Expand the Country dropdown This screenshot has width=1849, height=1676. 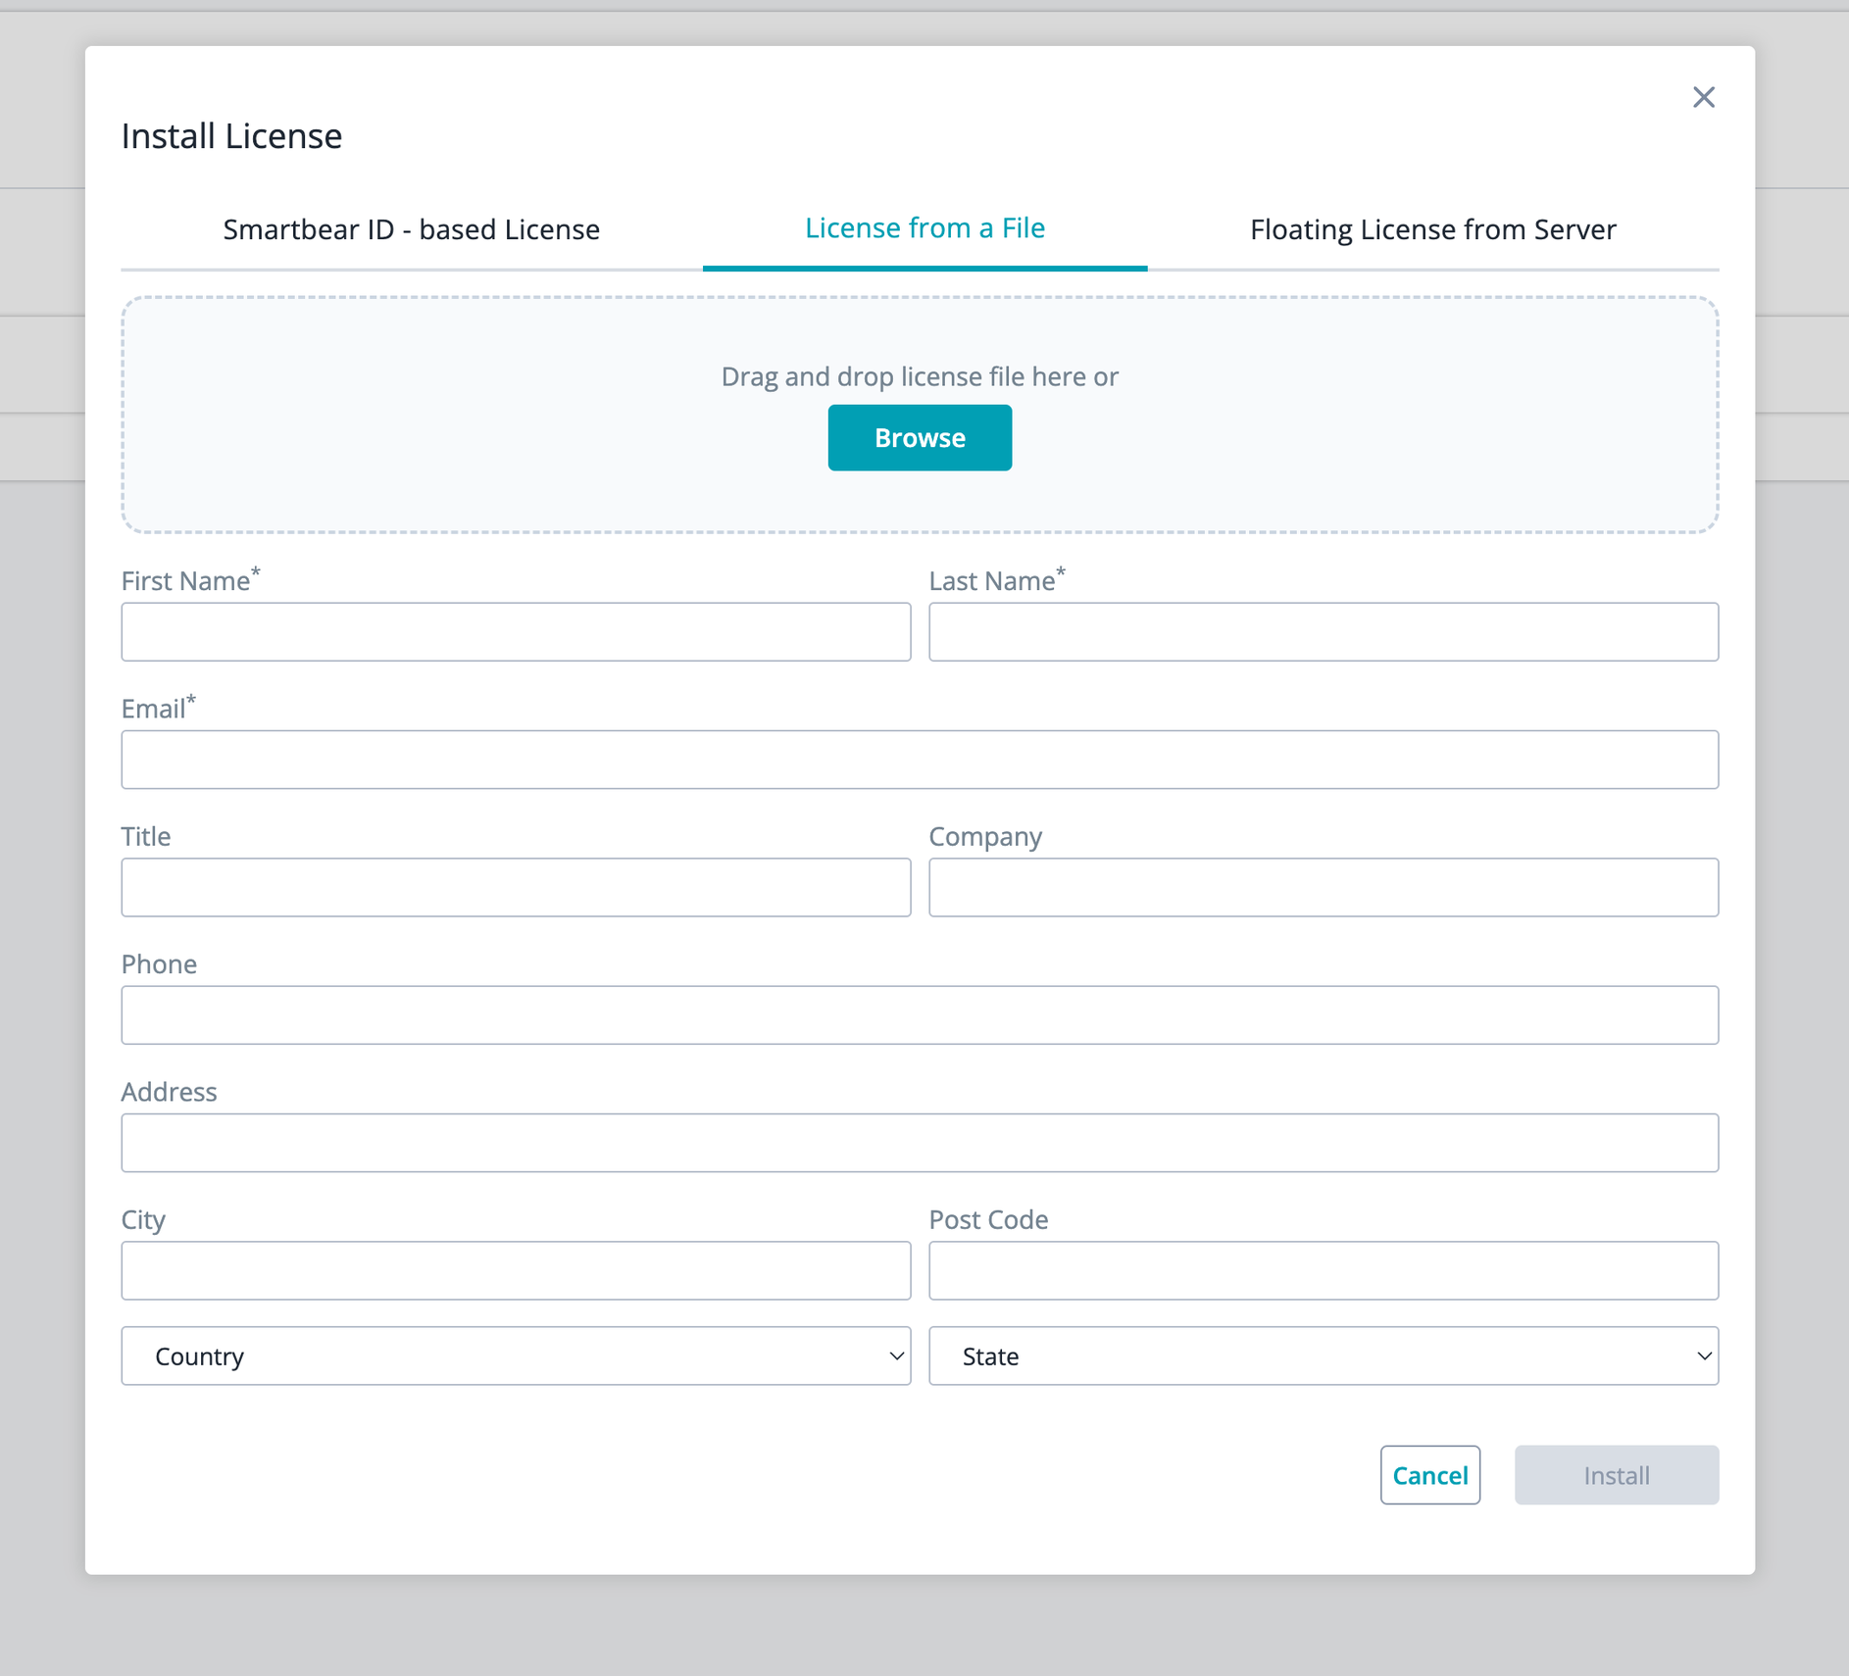coord(516,1356)
